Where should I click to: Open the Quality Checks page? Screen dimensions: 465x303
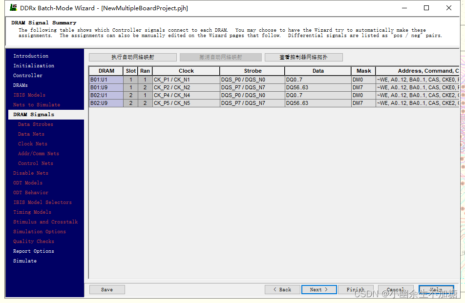(34, 242)
